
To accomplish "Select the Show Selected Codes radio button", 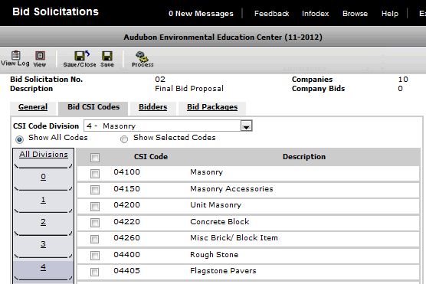I will [x=124, y=139].
